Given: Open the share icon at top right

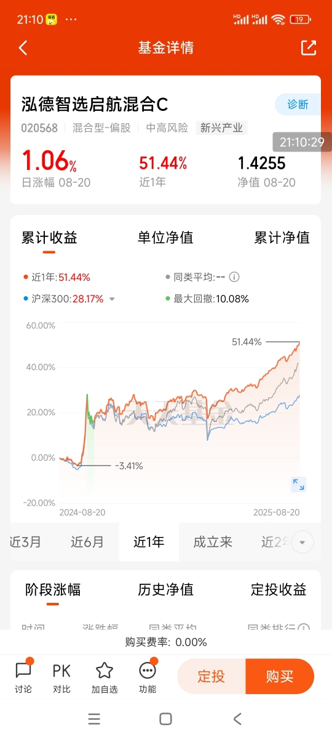Looking at the screenshot, I should pos(309,47).
